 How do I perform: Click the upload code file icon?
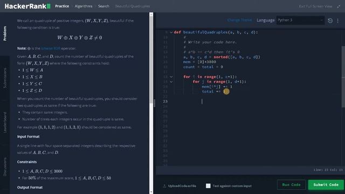pyautogui.click(x=164, y=186)
